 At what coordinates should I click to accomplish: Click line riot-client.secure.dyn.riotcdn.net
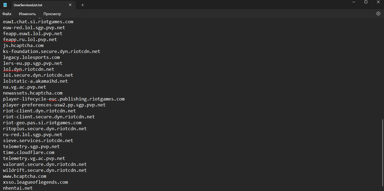click(x=49, y=117)
